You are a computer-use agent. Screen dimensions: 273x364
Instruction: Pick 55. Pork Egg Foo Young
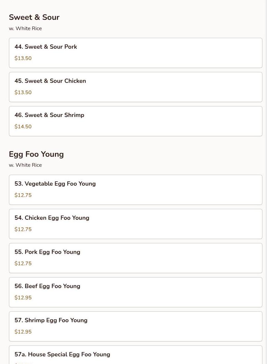pyautogui.click(x=135, y=258)
